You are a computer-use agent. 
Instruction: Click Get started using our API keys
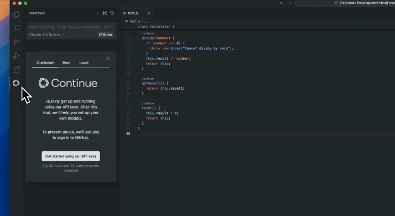point(71,156)
